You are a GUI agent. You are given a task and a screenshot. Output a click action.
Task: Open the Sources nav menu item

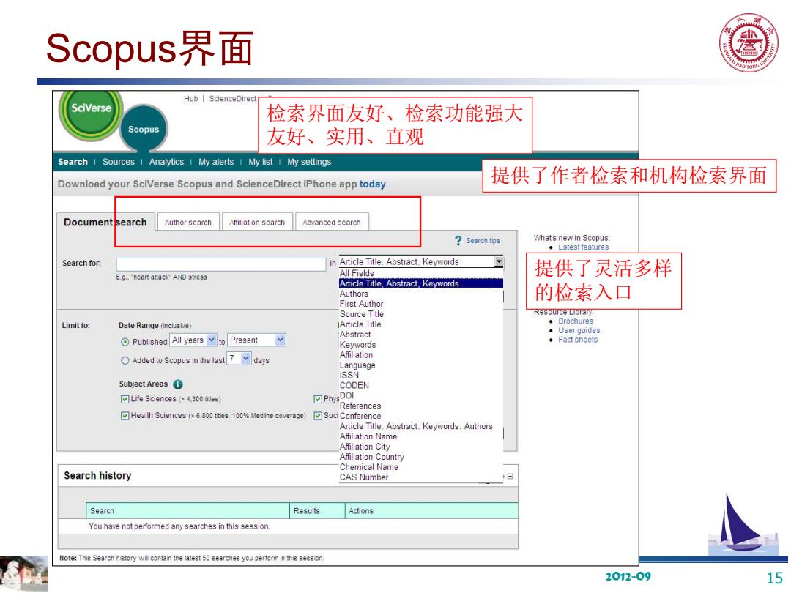(x=119, y=162)
